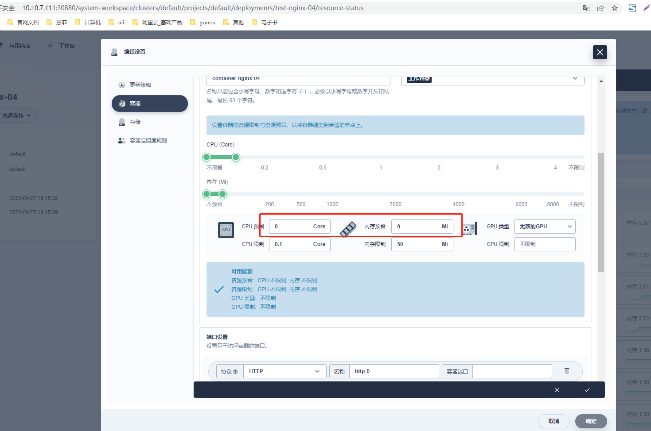The image size is (651, 431).
Task: Select the CPU resource icon
Action: click(226, 230)
